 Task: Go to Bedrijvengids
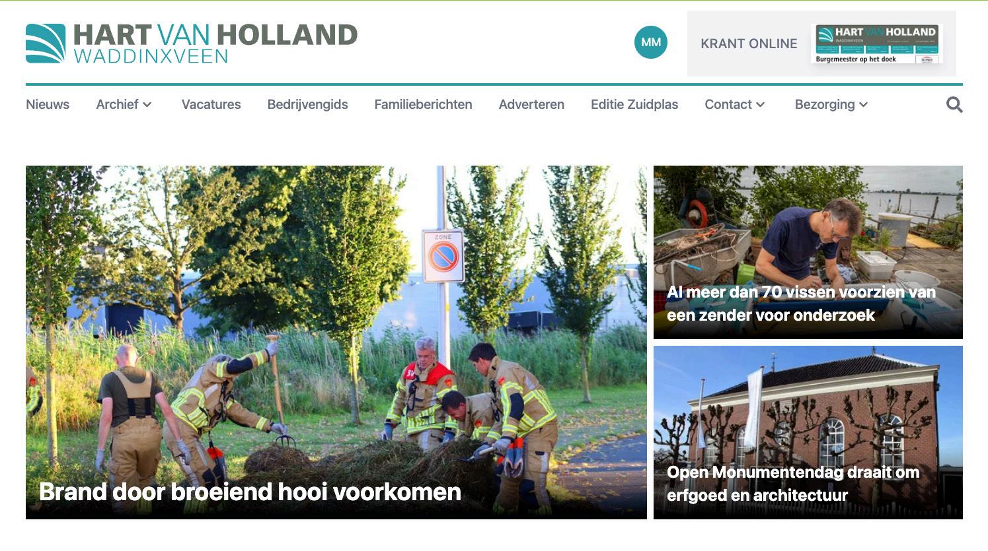[307, 104]
